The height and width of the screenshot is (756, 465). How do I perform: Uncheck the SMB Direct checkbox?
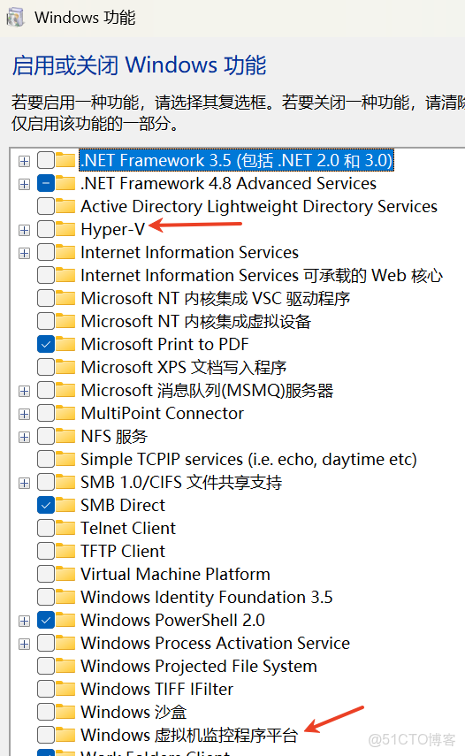[46, 505]
